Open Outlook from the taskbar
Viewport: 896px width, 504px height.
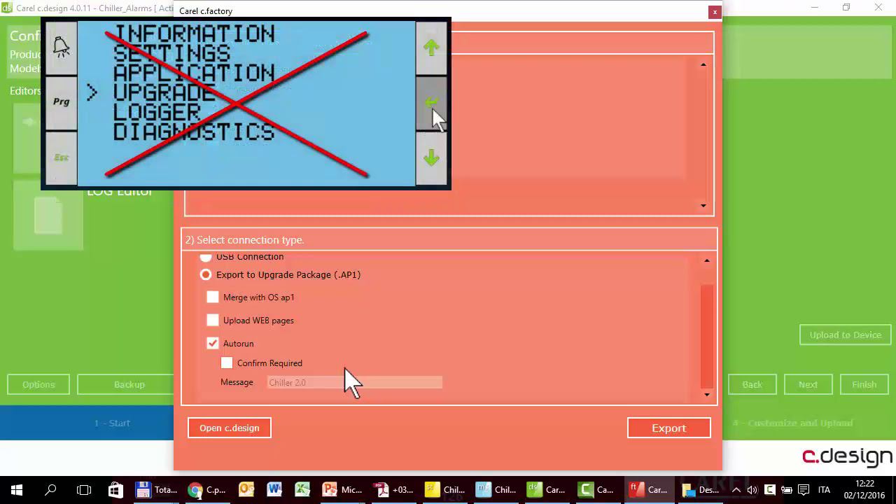(x=246, y=490)
